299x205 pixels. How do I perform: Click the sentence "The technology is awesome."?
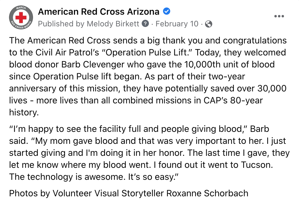click(67, 177)
